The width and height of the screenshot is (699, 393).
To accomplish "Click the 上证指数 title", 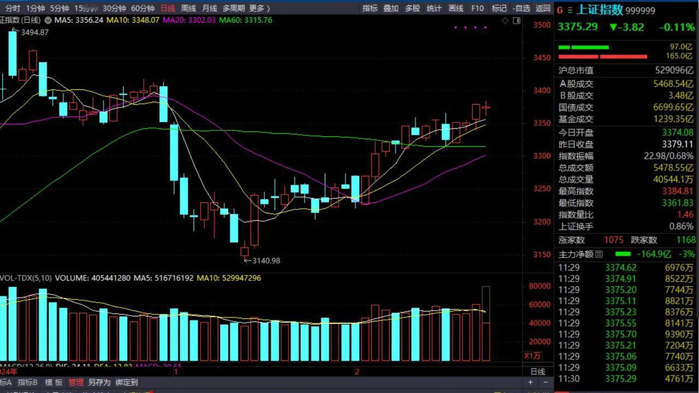I will pyautogui.click(x=600, y=10).
